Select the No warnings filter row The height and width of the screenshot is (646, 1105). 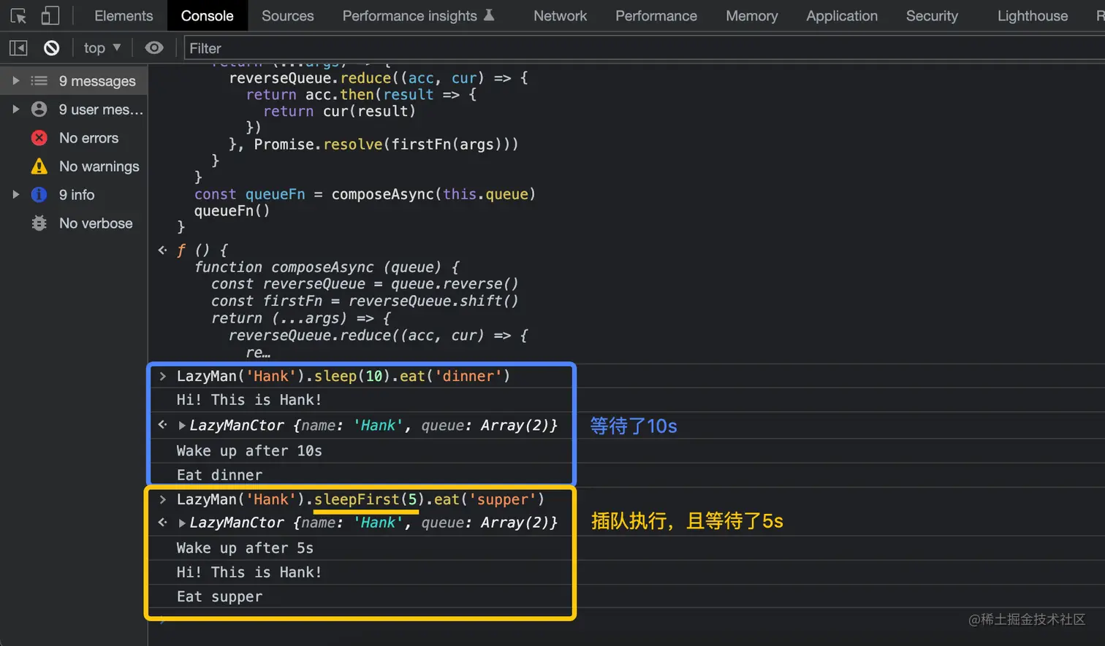74,166
